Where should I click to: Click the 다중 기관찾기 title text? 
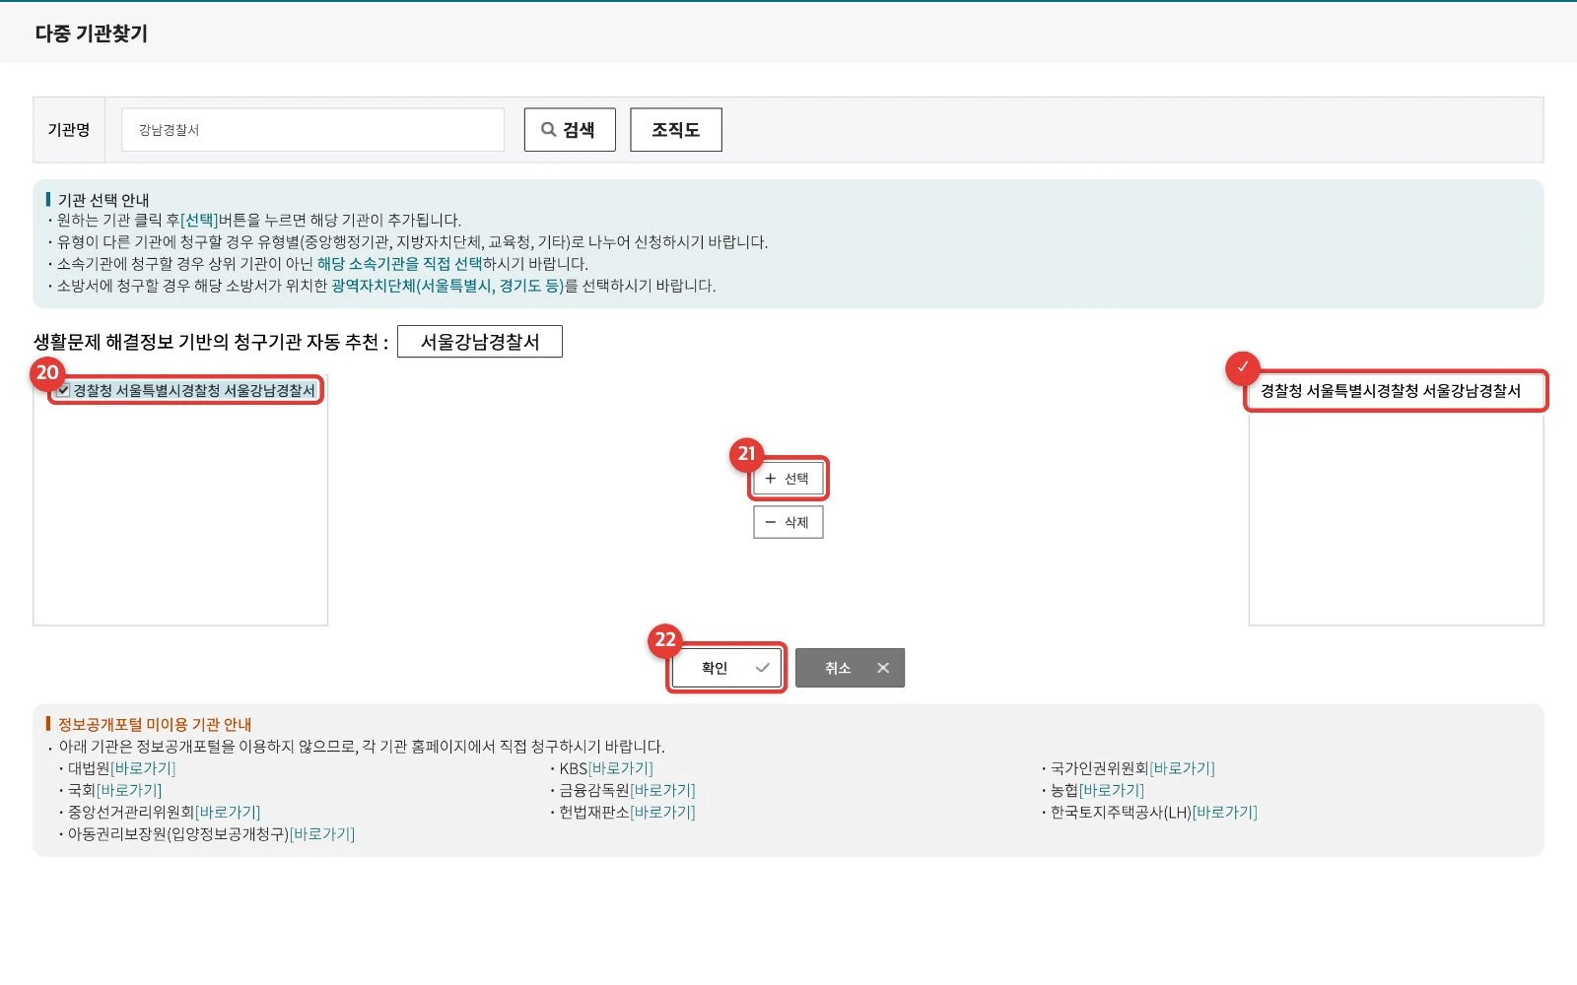pyautogui.click(x=92, y=33)
